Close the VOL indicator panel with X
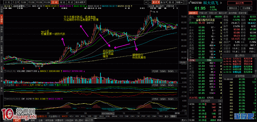 pyautogui.click(x=176, y=71)
